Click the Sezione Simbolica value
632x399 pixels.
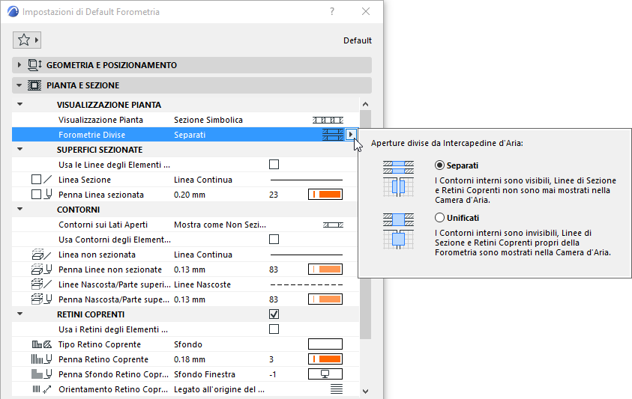(x=208, y=120)
